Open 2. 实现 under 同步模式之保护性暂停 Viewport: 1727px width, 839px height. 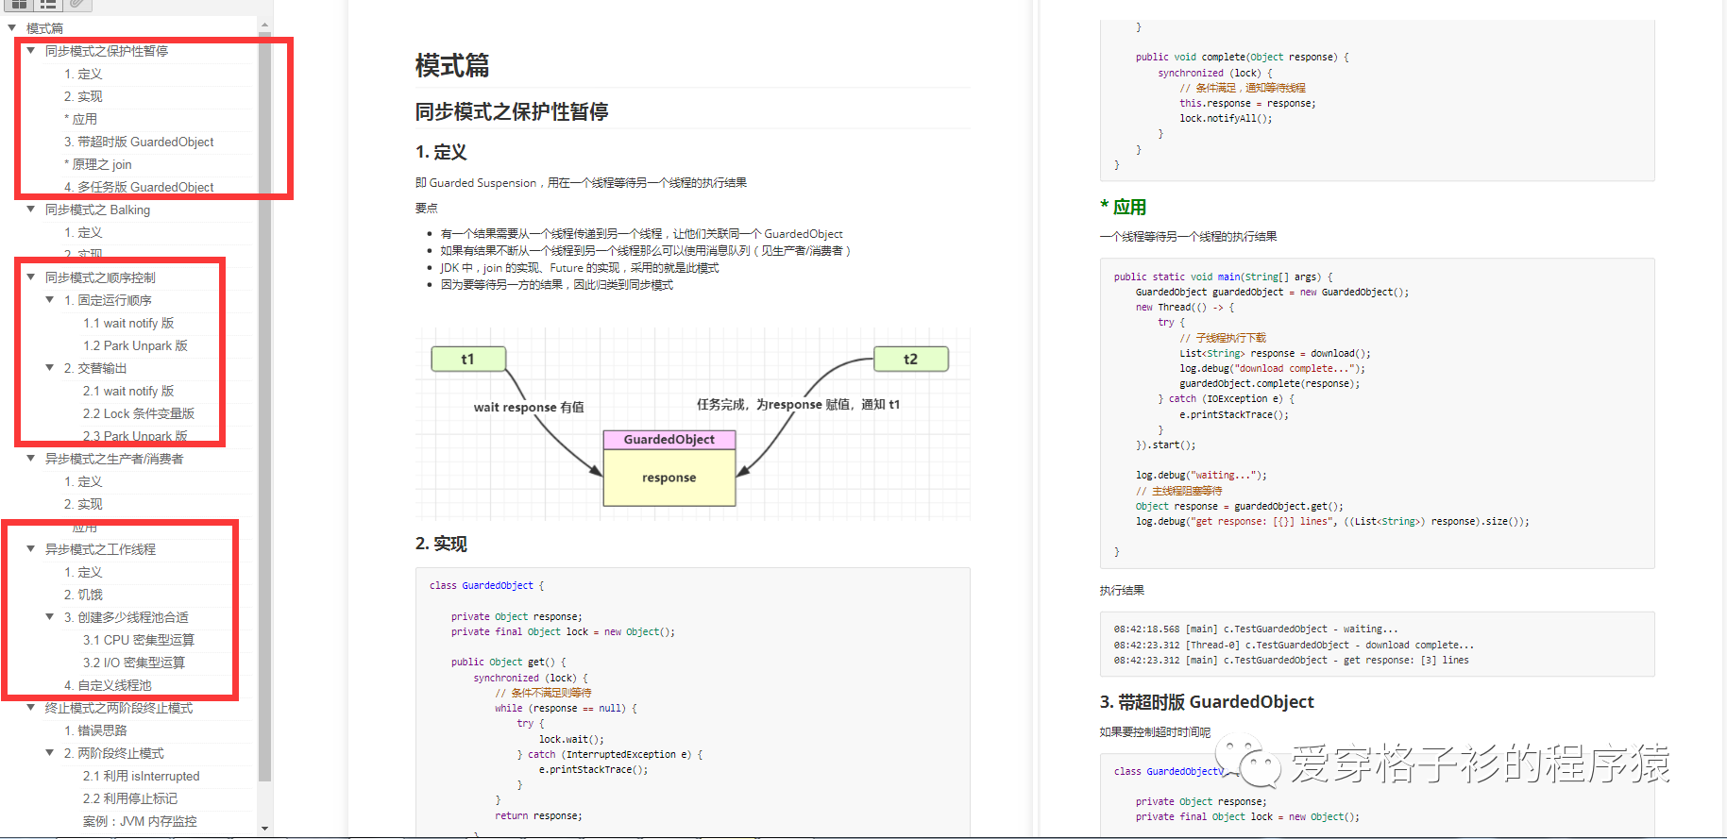83,96
